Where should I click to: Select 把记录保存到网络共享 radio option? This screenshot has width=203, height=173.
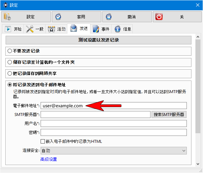[10, 74]
